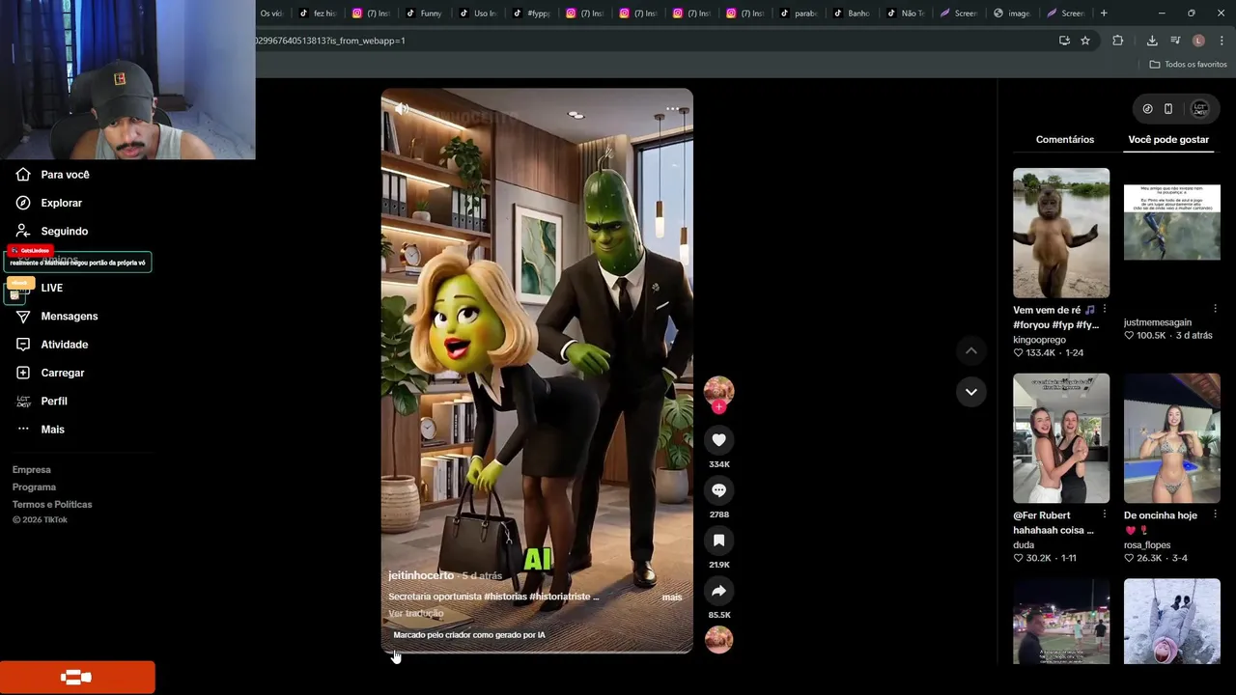Viewport: 1236px width, 695px height.
Task: Switch to the Banho browser tab
Action: [852, 14]
